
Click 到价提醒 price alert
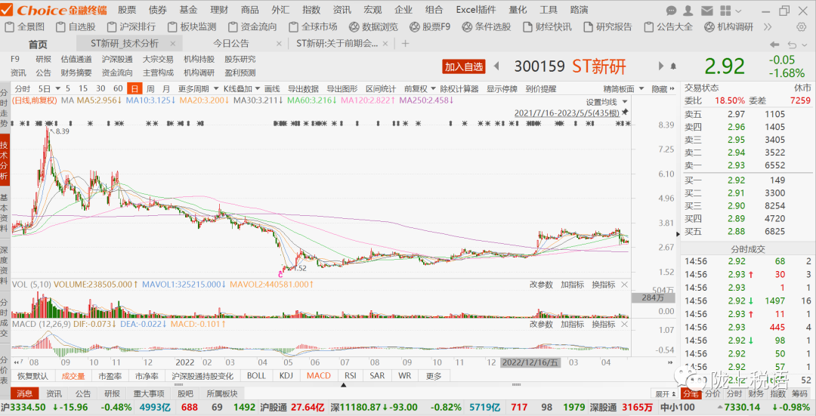541,89
